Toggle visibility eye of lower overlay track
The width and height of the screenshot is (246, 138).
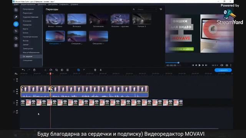(x=17, y=101)
